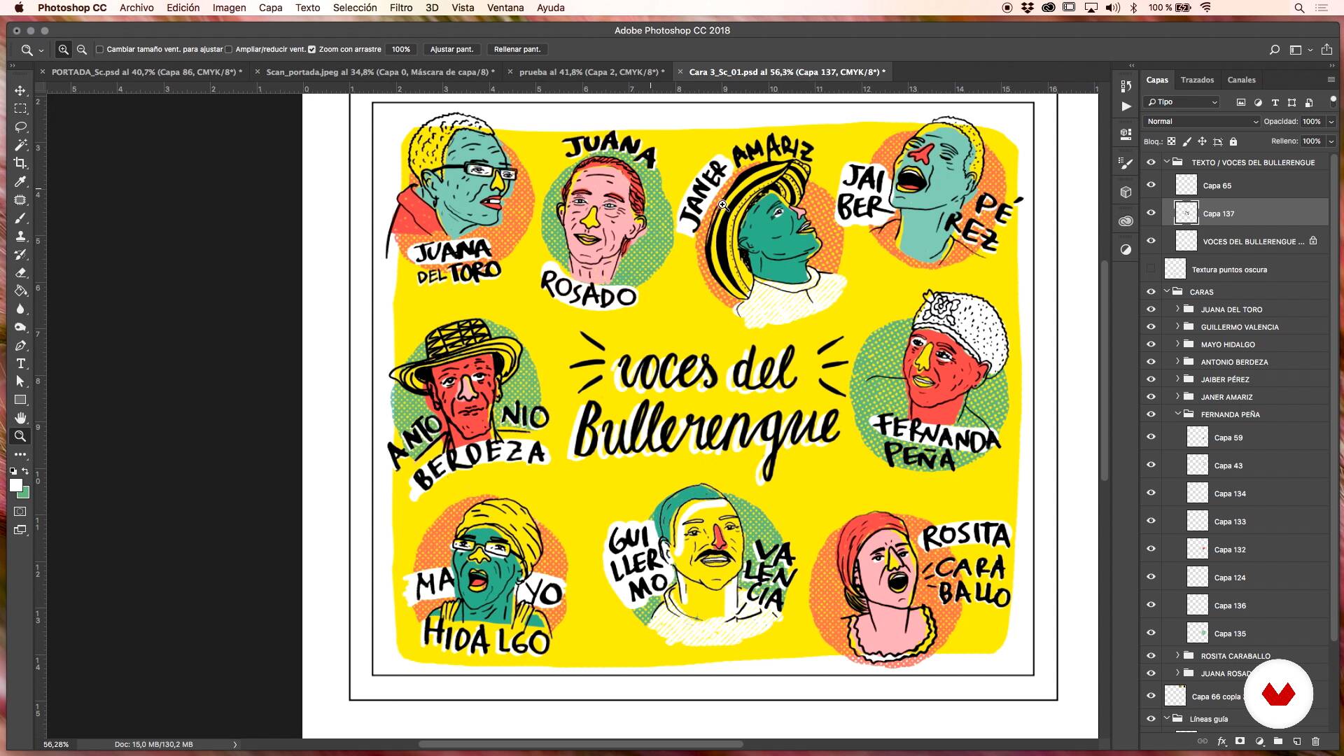Image resolution: width=1344 pixels, height=756 pixels.
Task: Select the Hand tool
Action: point(20,418)
